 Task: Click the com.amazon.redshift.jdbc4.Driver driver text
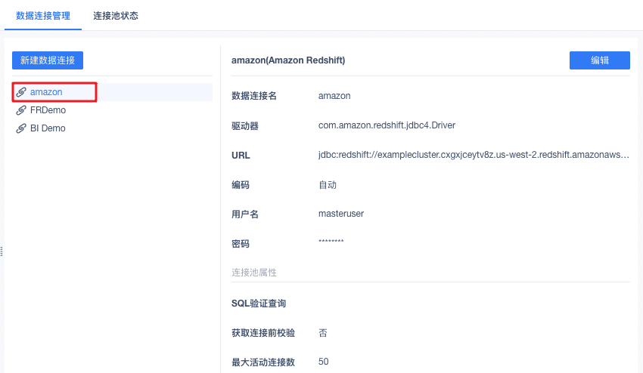click(x=387, y=125)
